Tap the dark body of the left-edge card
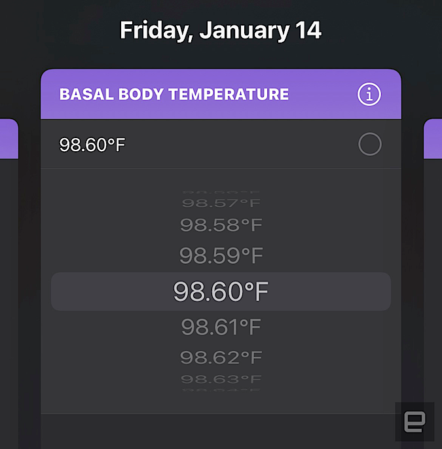 point(9,295)
